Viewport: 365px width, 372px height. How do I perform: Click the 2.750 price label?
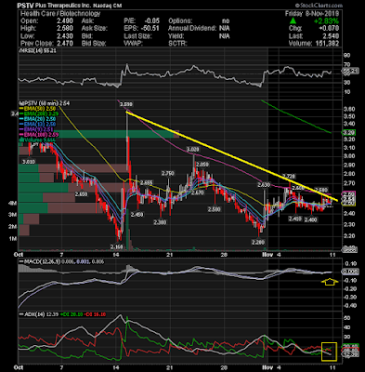[x=168, y=173]
